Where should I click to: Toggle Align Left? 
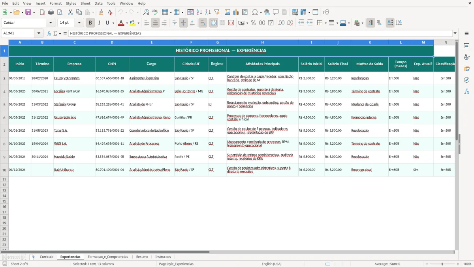coord(147,23)
